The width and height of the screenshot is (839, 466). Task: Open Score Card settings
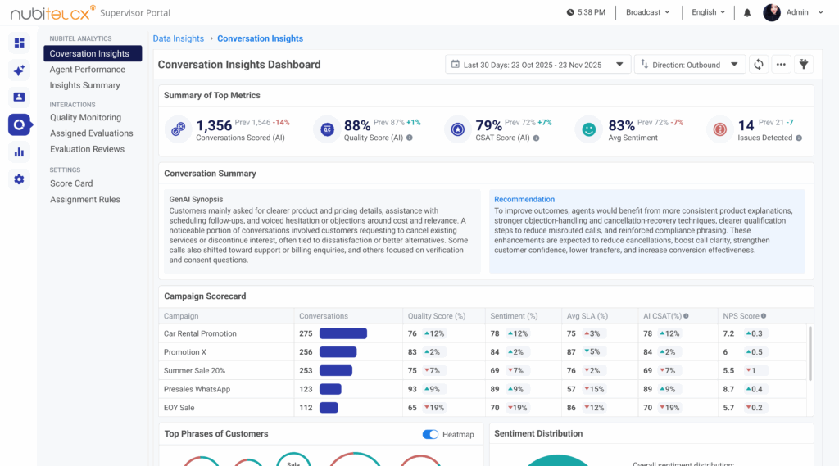(x=71, y=183)
